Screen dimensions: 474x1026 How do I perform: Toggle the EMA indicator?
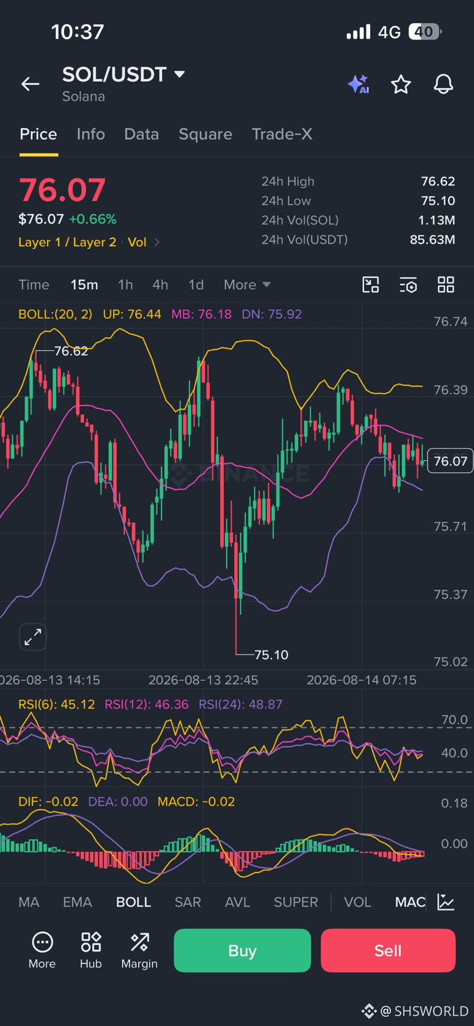point(77,902)
